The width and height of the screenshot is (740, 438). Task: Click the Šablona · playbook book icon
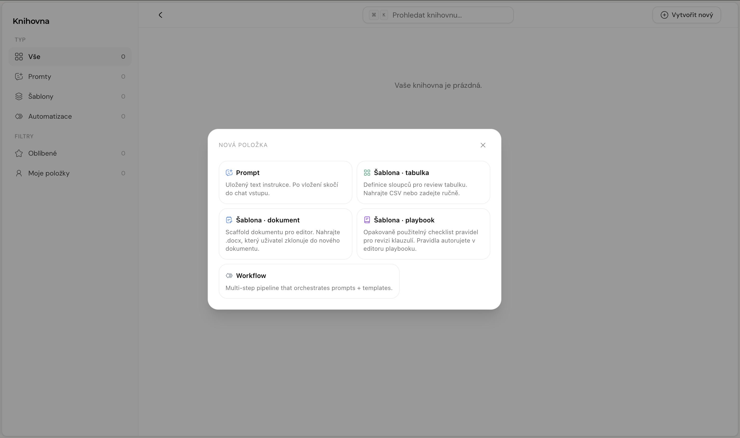click(x=367, y=220)
